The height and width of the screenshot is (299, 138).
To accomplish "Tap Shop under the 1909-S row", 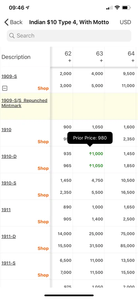I will 43,88.
